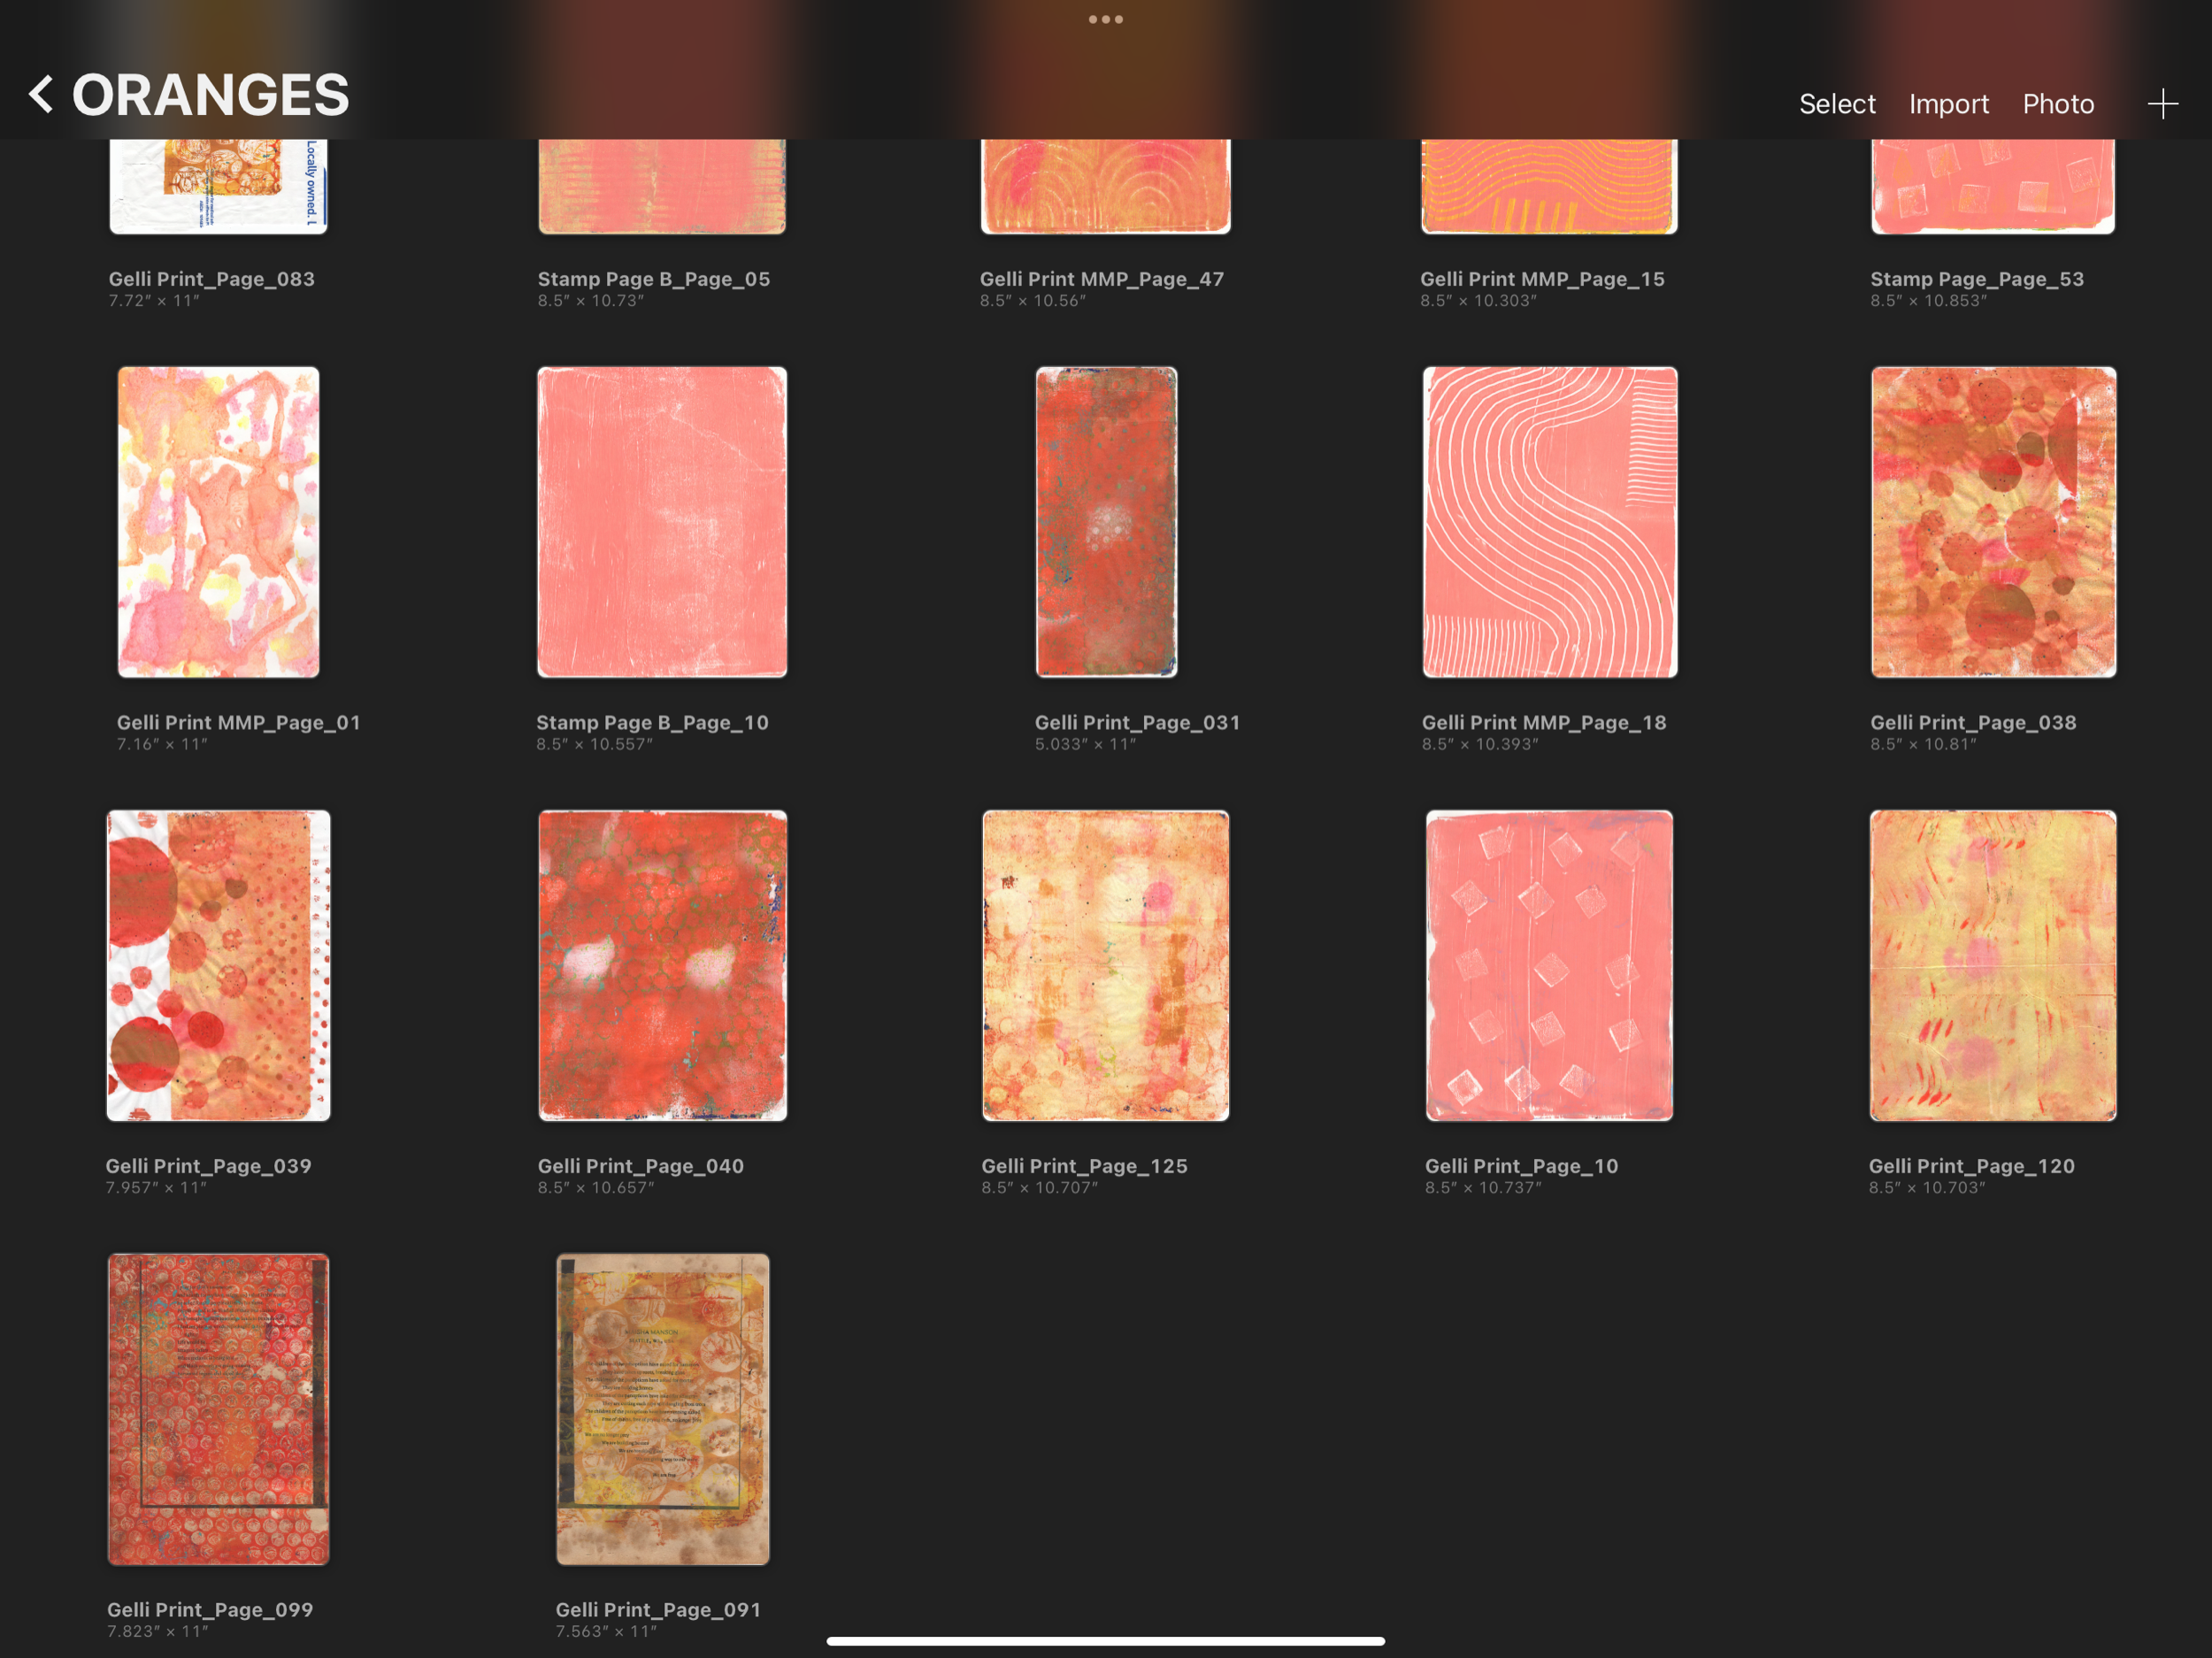Tap the Gelli Print MMP_Page_15 title
Screen dimensions: 2212x1658
pyautogui.click(x=1543, y=279)
